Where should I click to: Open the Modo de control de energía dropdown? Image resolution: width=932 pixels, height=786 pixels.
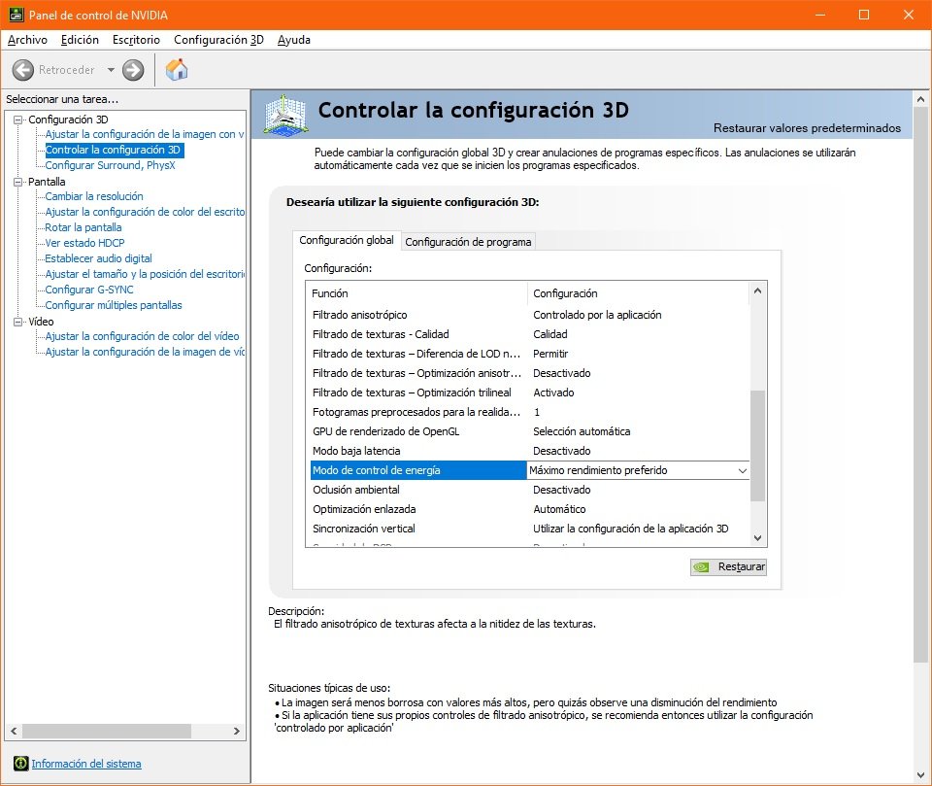[x=743, y=470]
